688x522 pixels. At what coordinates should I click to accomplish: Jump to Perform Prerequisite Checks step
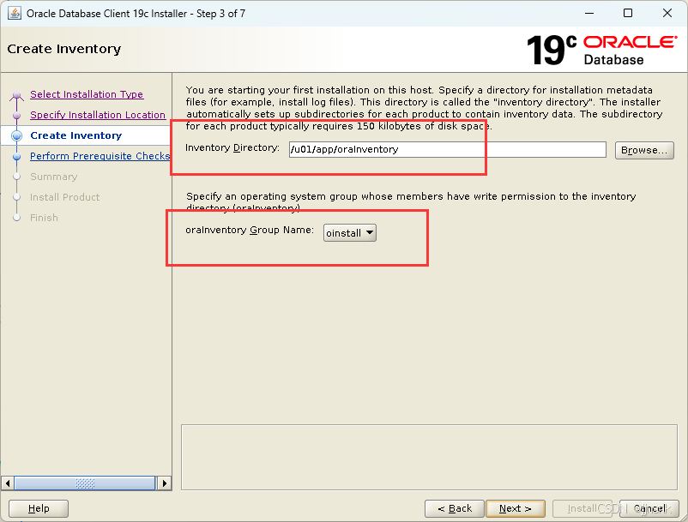point(100,156)
